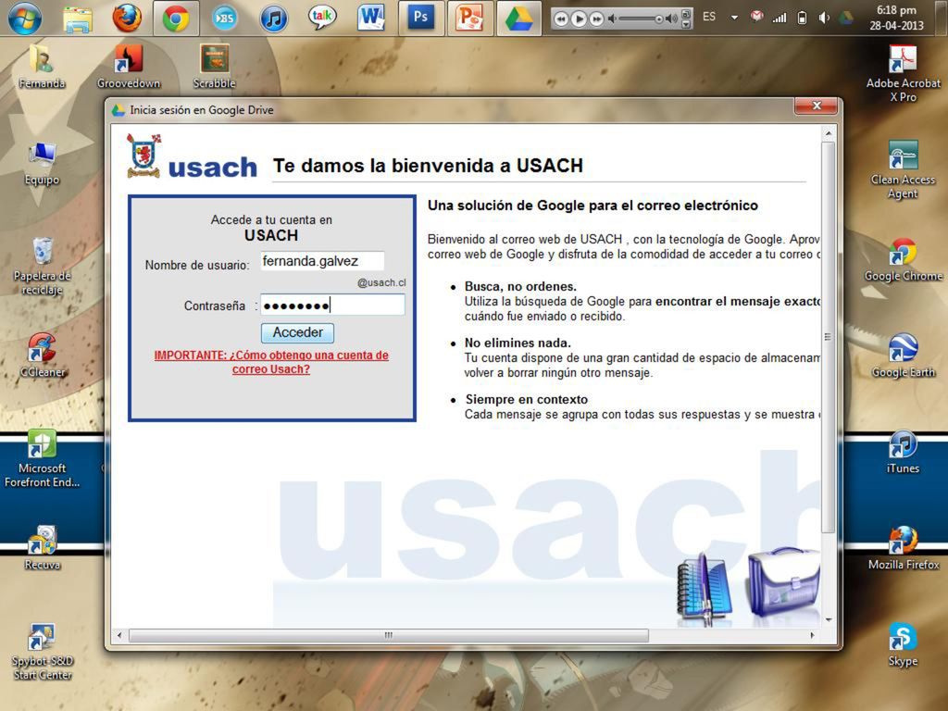Screen dimensions: 948x711
Task: Switch to PowerPoint in the taskbar
Action: [x=469, y=19]
